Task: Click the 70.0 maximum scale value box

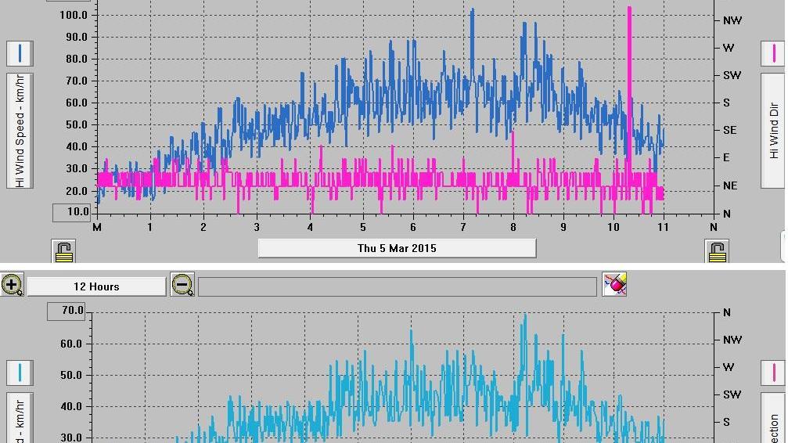Action: 67,312
